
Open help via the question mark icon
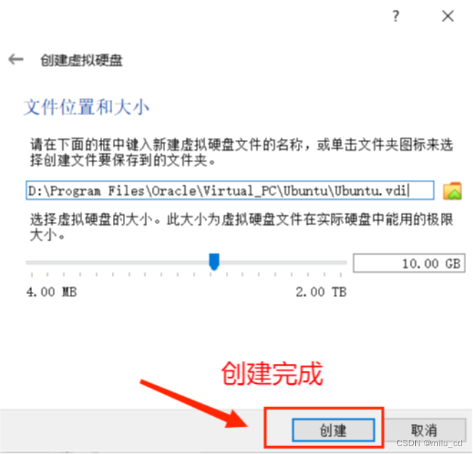click(395, 16)
